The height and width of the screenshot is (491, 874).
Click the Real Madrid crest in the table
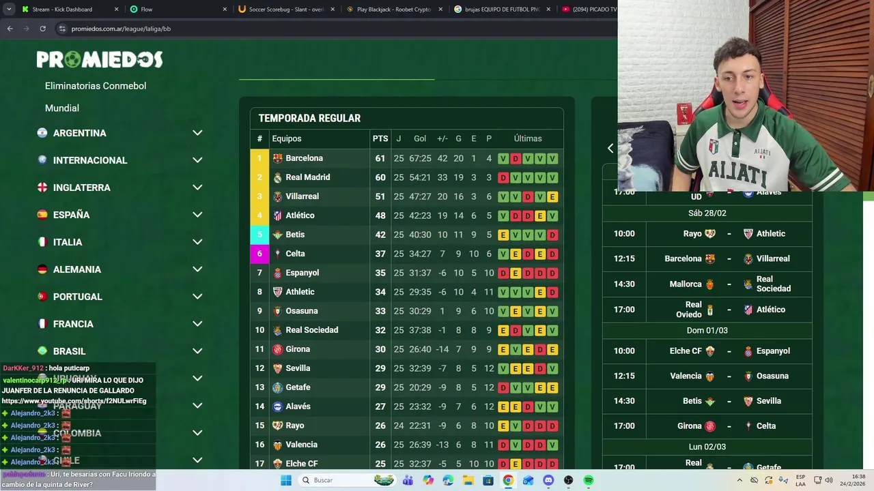point(277,177)
